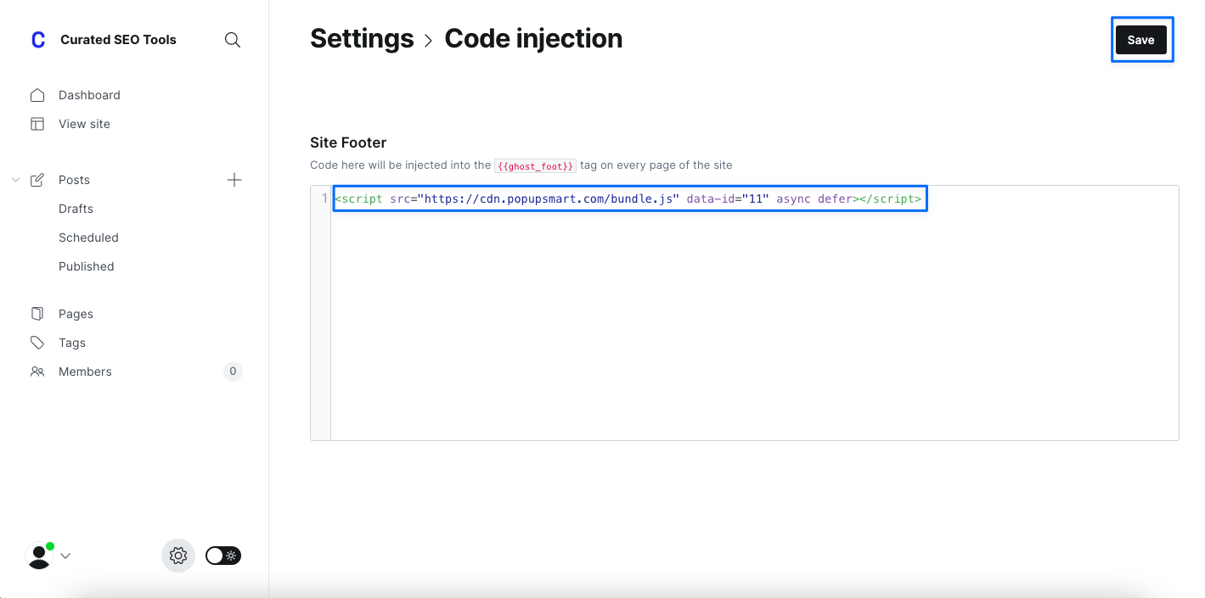Open Scheduled posts list
Image resolution: width=1205 pixels, height=598 pixels.
pyautogui.click(x=88, y=238)
